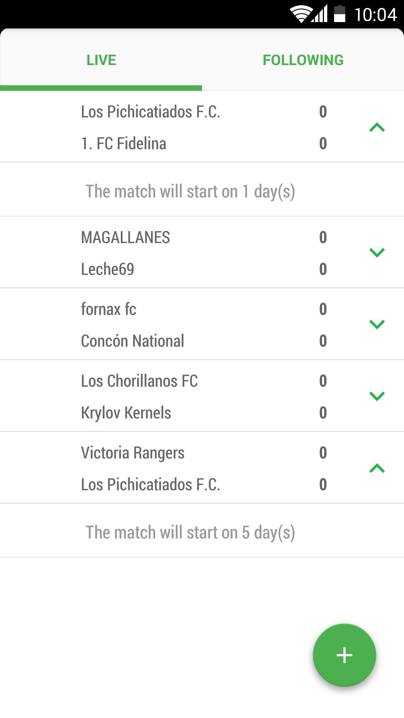This screenshot has width=404, height=718.
Task: Tap the message about match starting in 5 days
Action: point(190,531)
